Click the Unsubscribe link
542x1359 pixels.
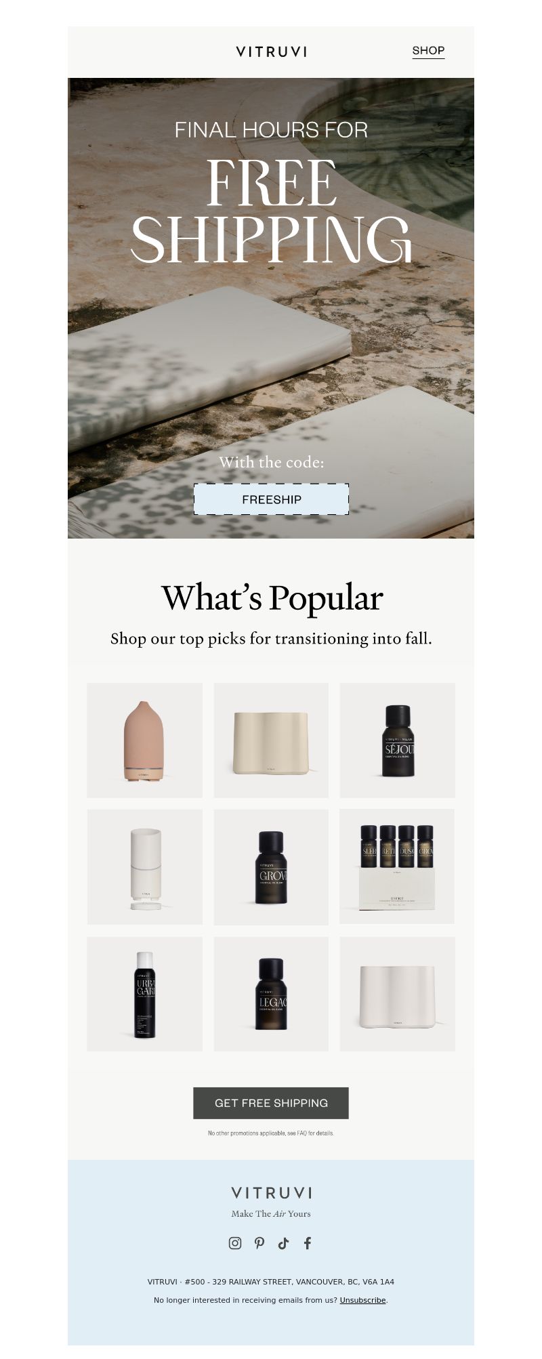[362, 1300]
